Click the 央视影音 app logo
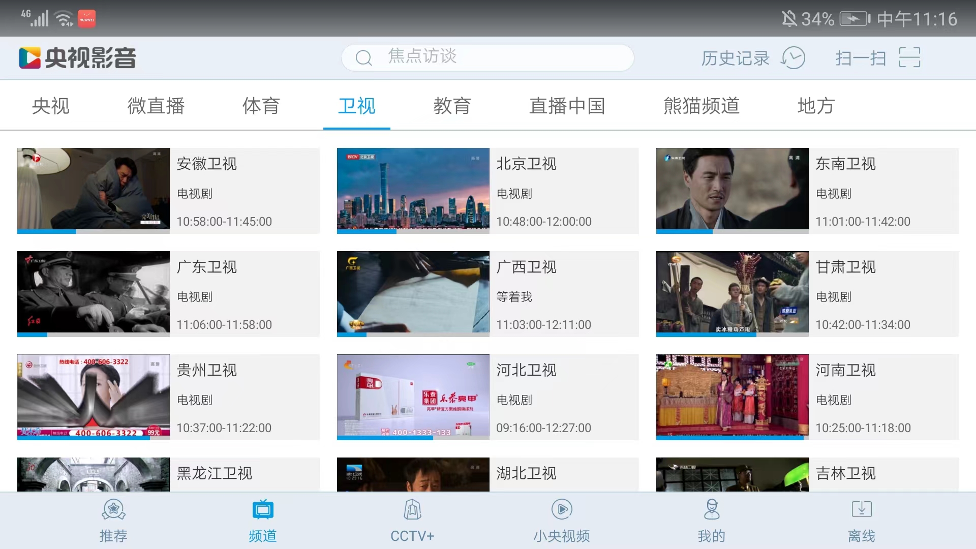 click(x=77, y=58)
